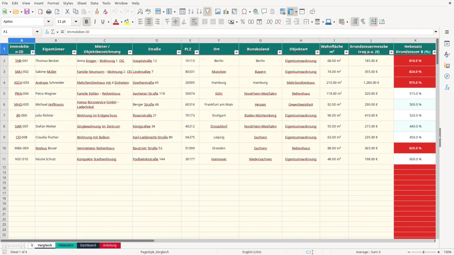The image size is (454, 255).
Task: Sort descending with Z-A icon
Action: tap(199, 12)
